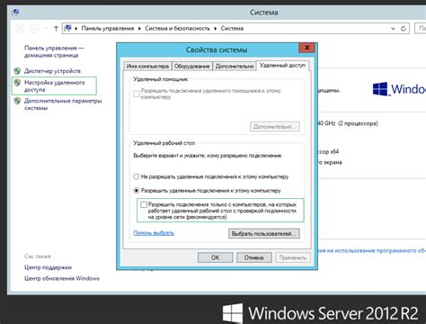
Task: Click the shield icon beside Дополнительные параметры системы
Action: click(x=17, y=101)
